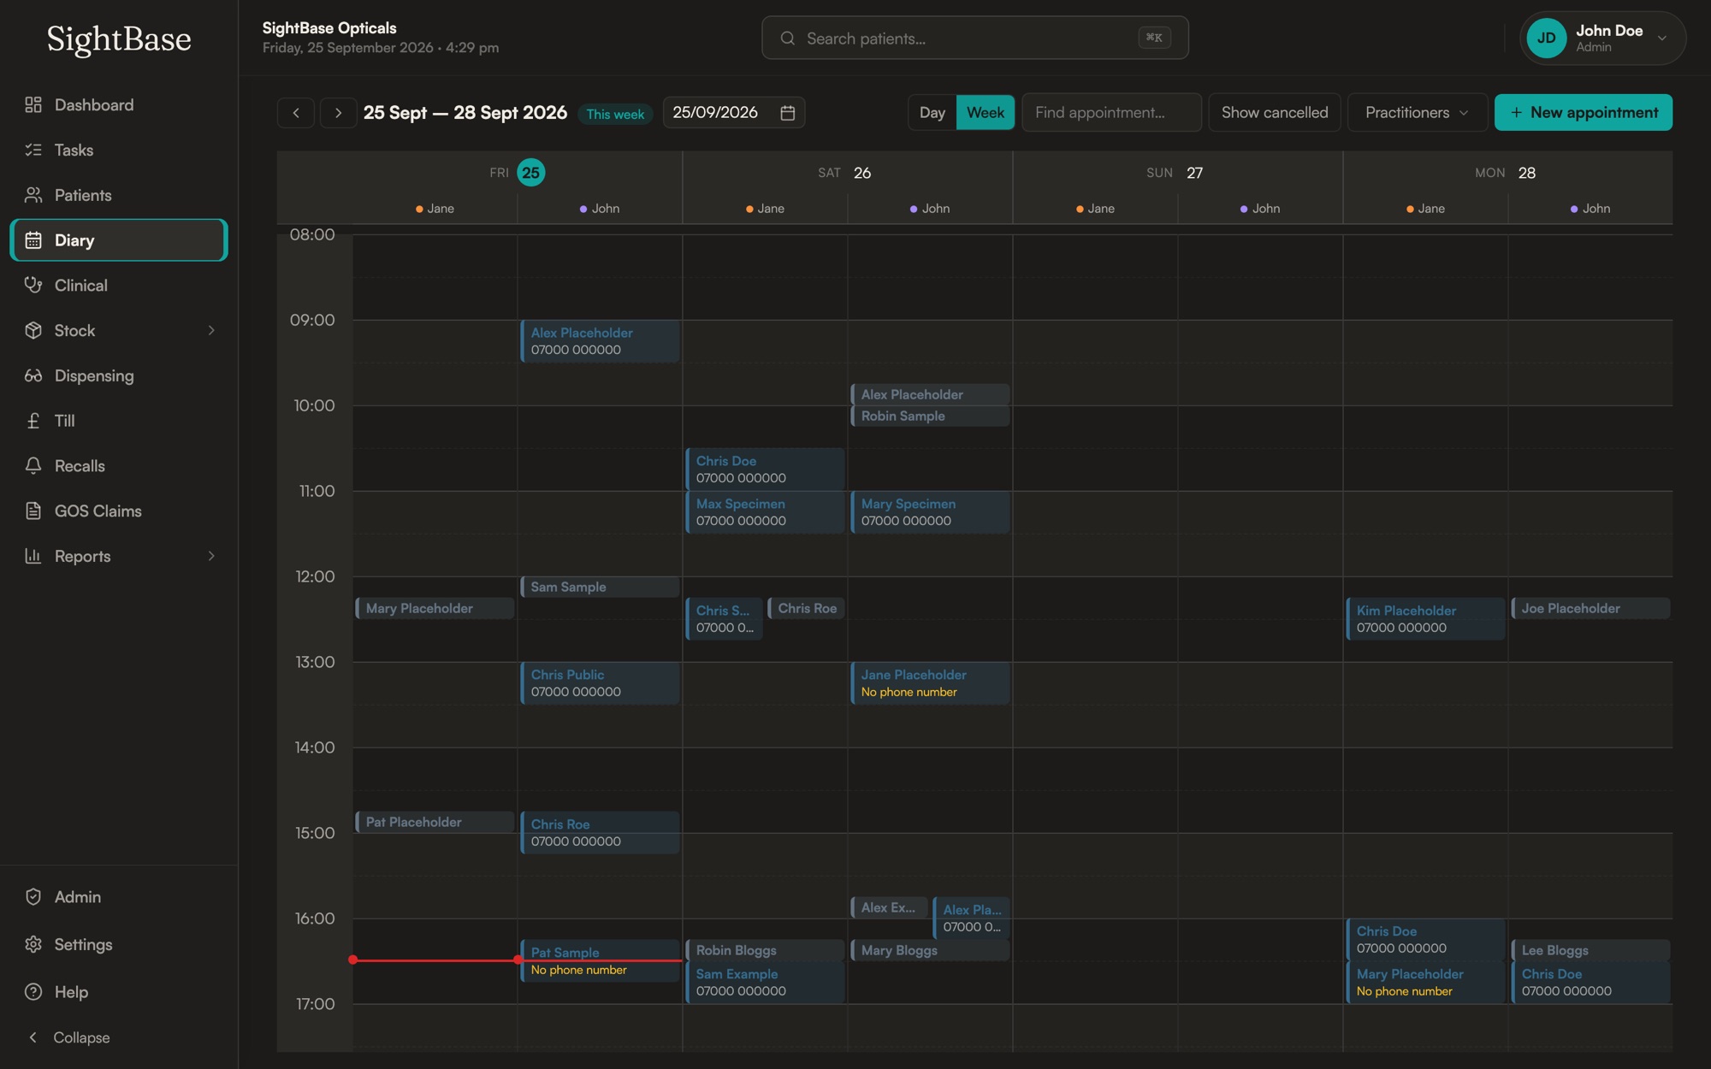Image resolution: width=1711 pixels, height=1069 pixels.
Task: Select the Diary calendar icon
Action: tap(33, 240)
